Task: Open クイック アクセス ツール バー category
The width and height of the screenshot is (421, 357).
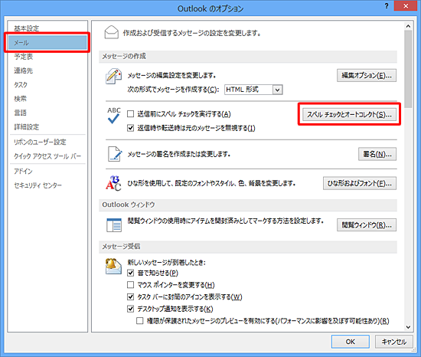Action: click(x=47, y=156)
